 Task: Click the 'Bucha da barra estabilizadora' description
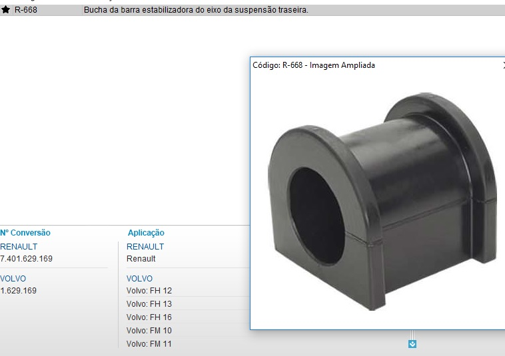click(196, 10)
